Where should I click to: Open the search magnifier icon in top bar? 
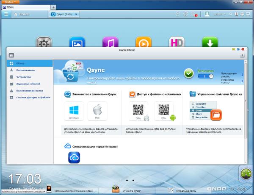(x=231, y=14)
